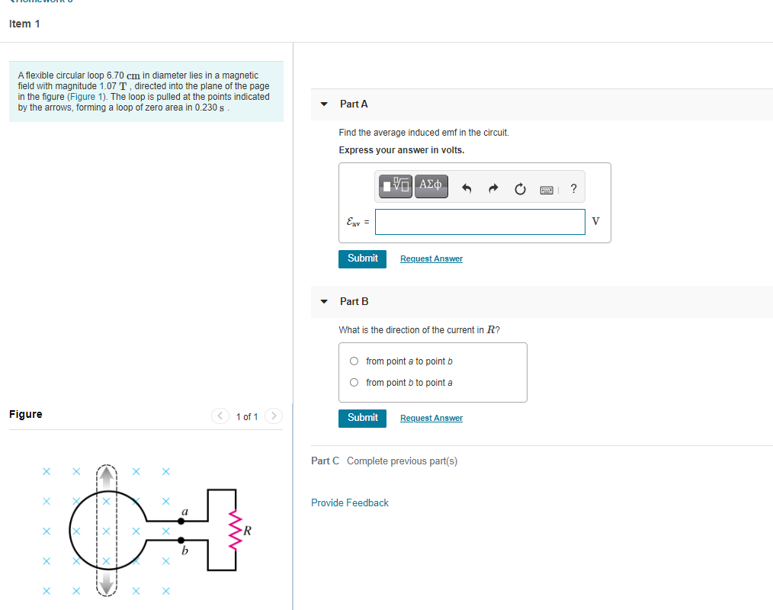Click the previous figure arrow
Image resolution: width=773 pixels, height=610 pixels.
click(x=220, y=416)
